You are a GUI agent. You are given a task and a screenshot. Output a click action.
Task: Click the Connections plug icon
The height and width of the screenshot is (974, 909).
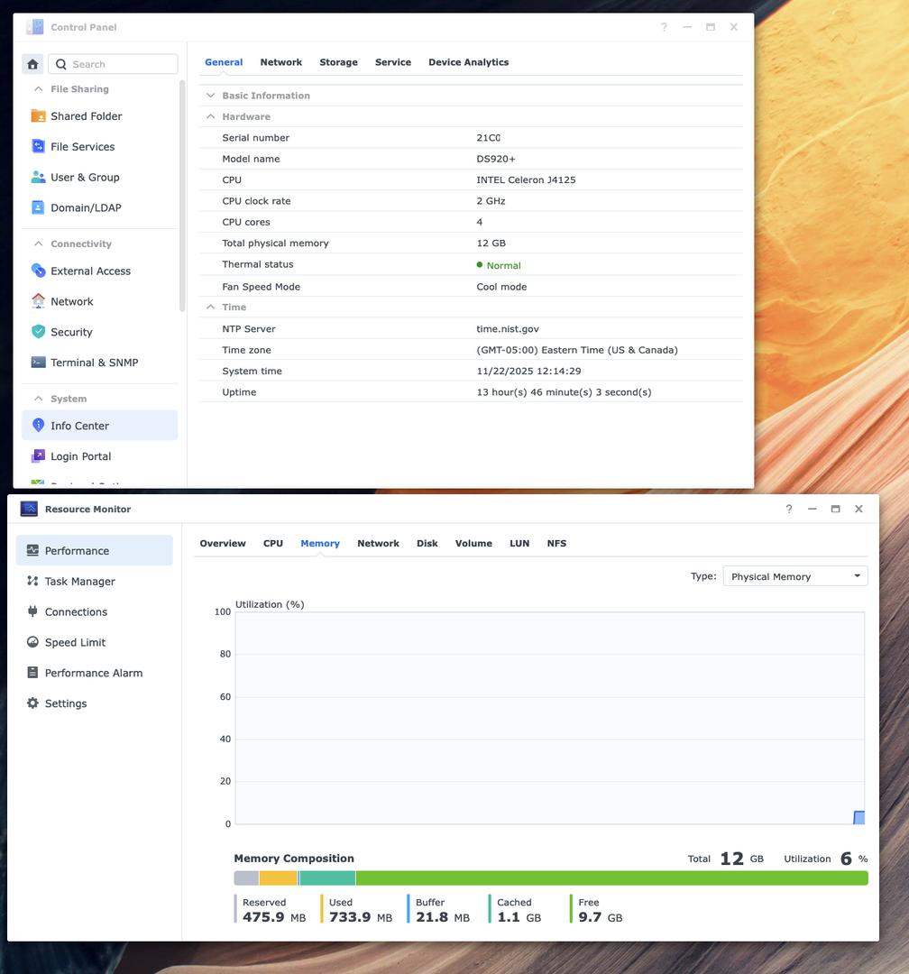point(32,611)
